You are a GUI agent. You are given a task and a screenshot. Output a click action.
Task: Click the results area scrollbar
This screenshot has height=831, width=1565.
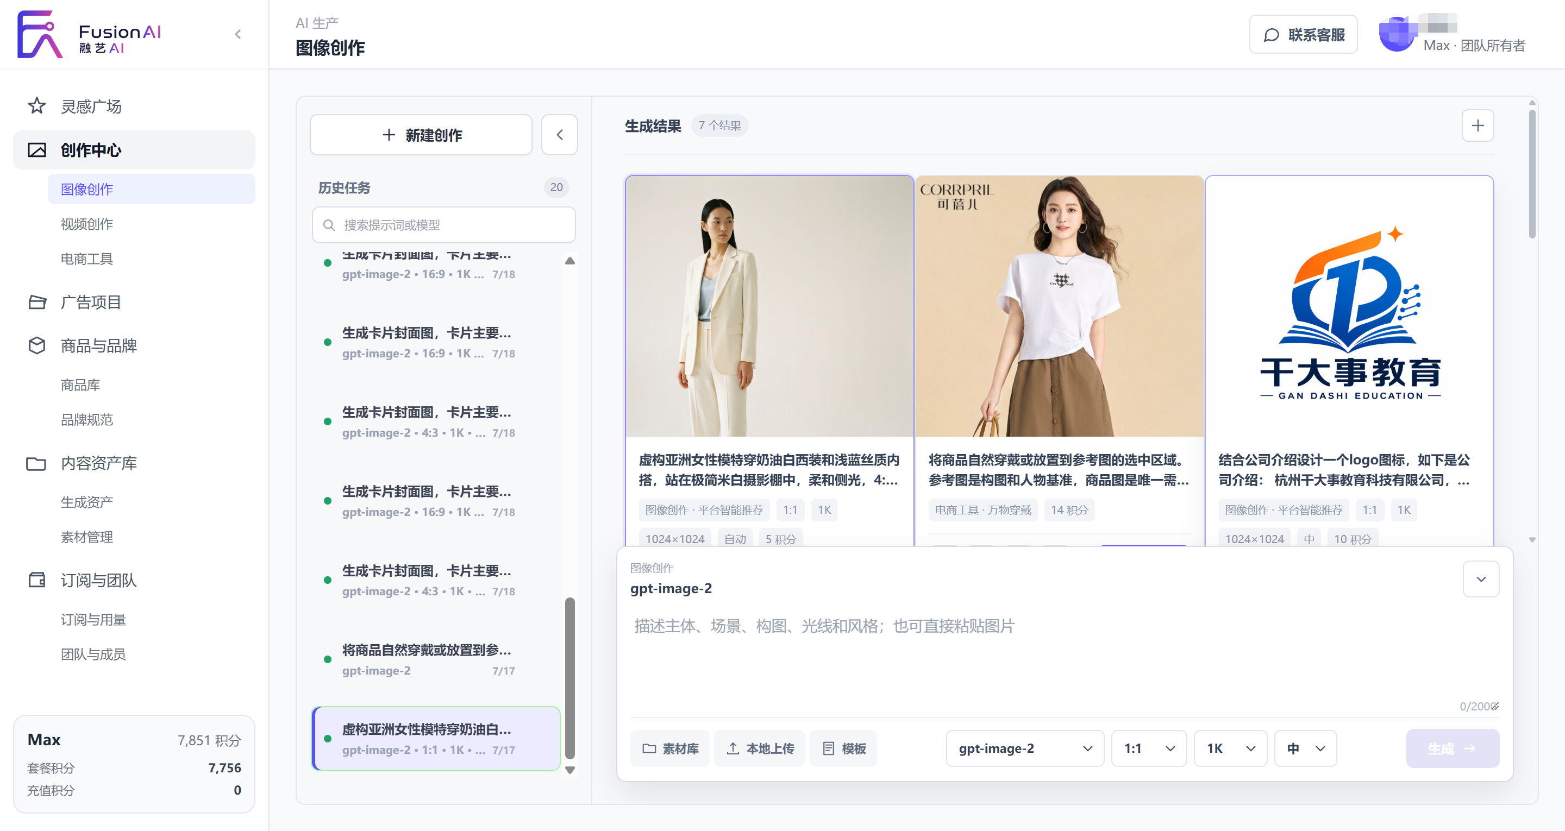coord(1532,174)
